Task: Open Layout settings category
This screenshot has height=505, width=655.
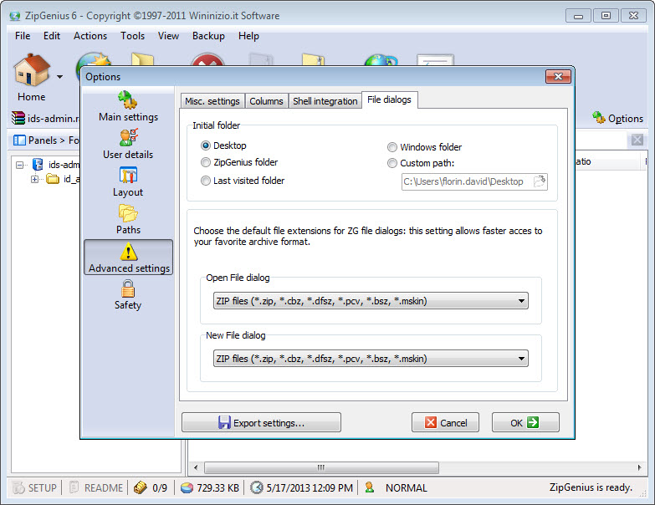Action: click(128, 182)
